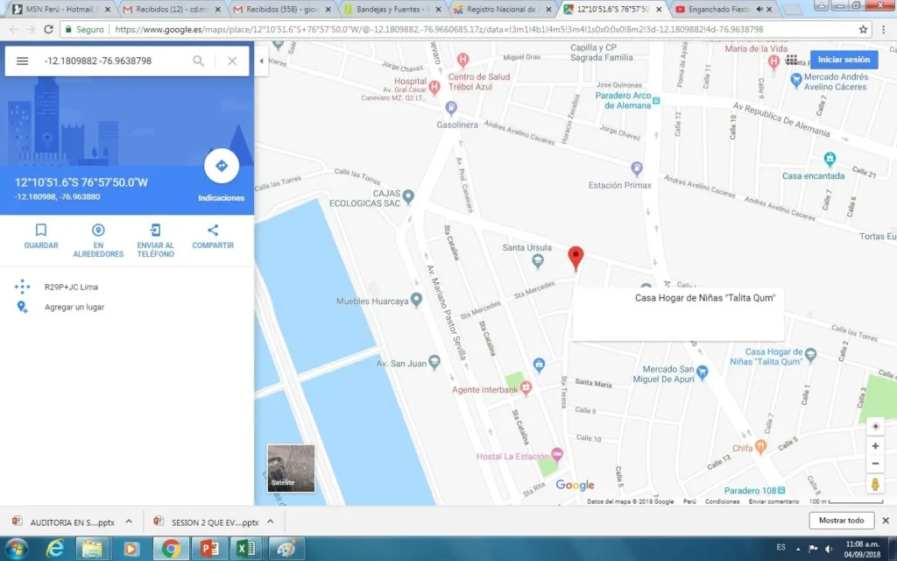Switch to Bandejas y Fuentes tab
The width and height of the screenshot is (897, 561).
[392, 9]
